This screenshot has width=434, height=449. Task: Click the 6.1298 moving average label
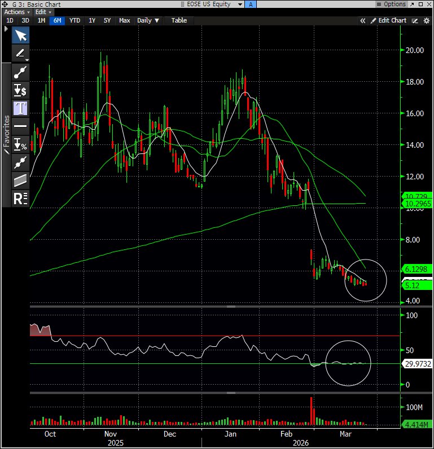click(417, 269)
